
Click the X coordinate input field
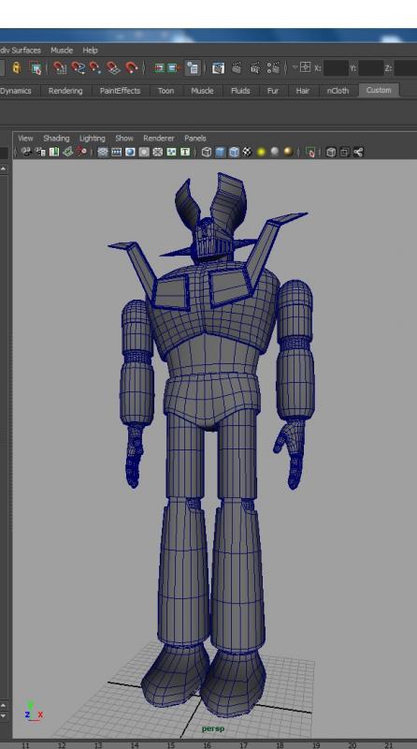click(x=336, y=68)
